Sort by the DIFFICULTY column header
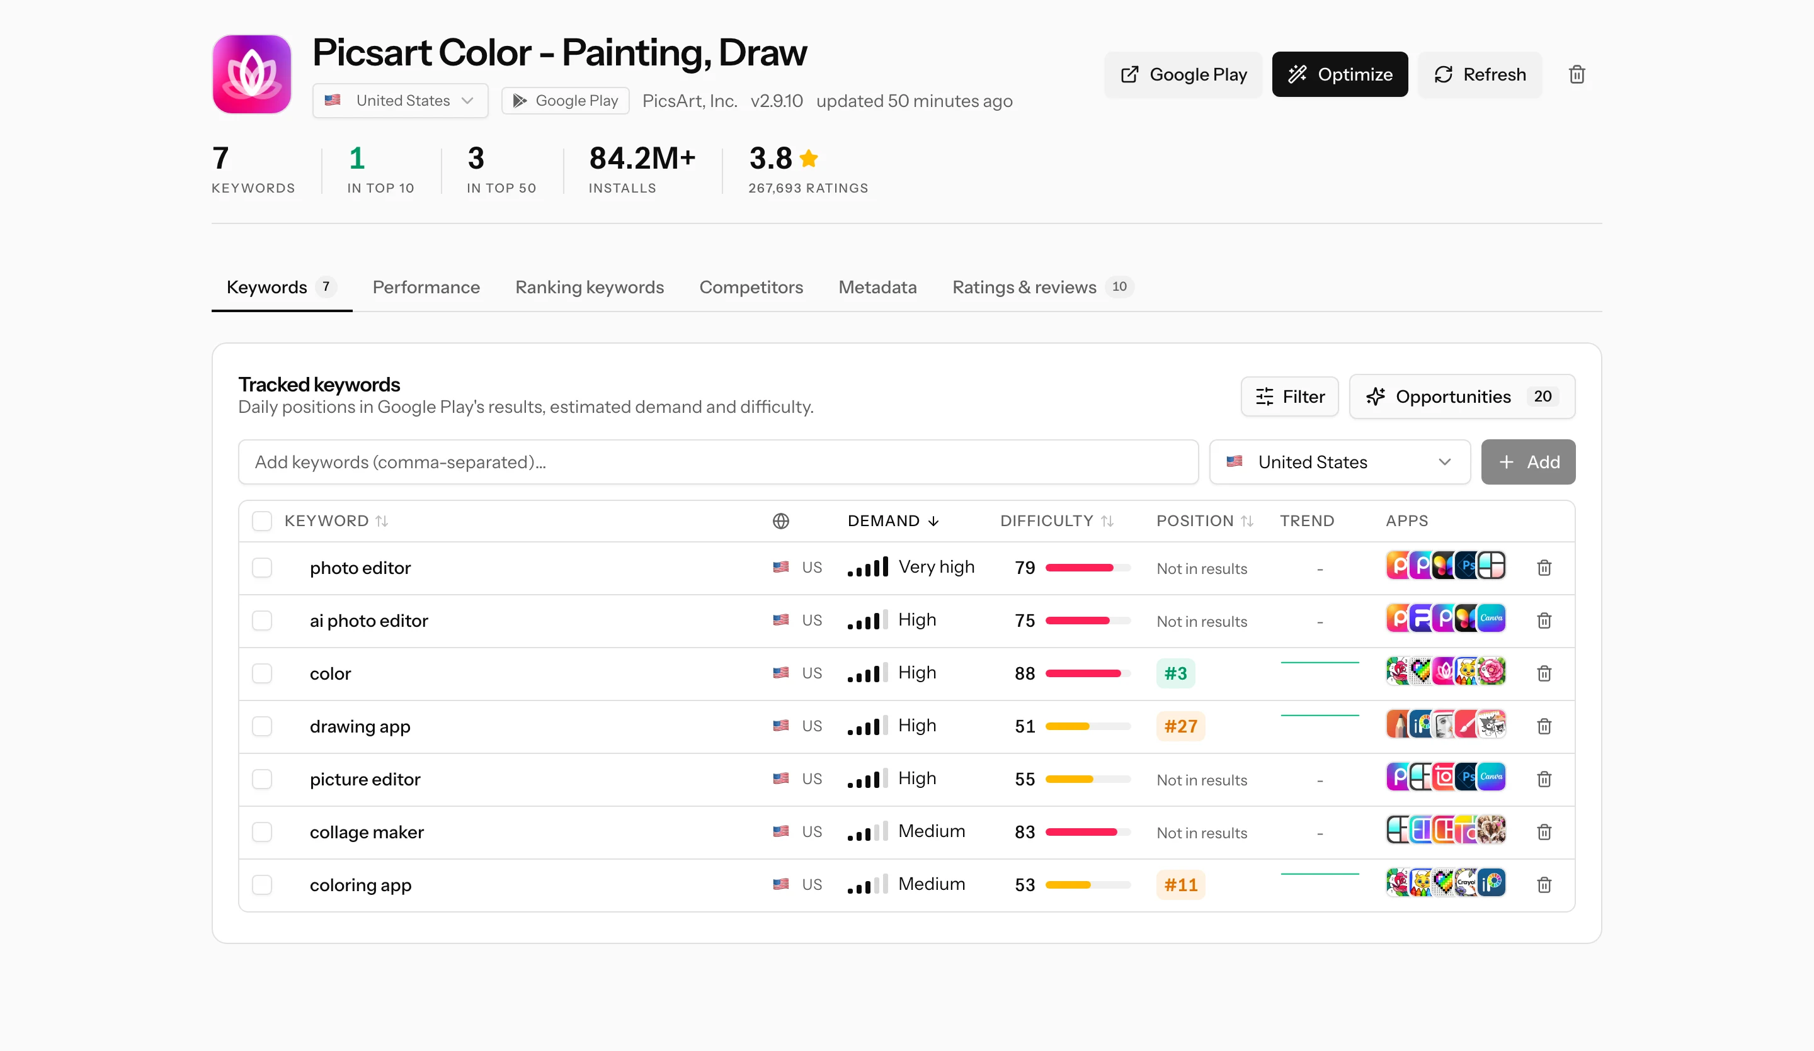The height and width of the screenshot is (1051, 1814). pos(1057,521)
